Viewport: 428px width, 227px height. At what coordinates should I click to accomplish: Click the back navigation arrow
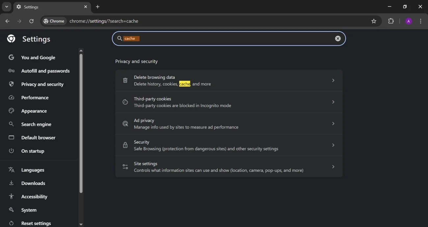tap(7, 21)
